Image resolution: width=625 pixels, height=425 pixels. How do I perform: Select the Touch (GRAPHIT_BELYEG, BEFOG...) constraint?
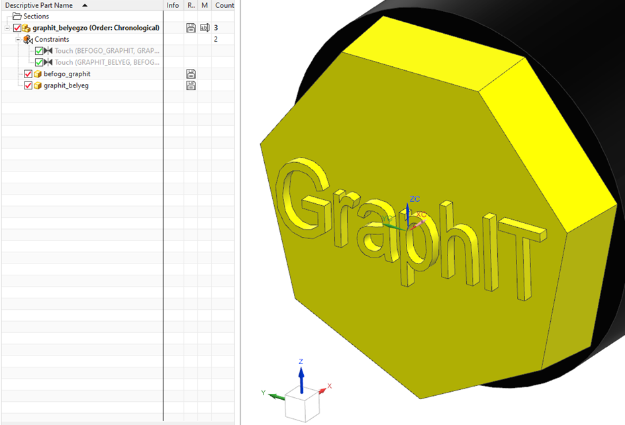[x=106, y=62]
